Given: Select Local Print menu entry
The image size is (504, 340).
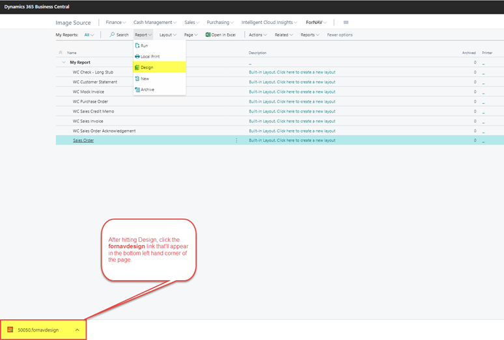Looking at the screenshot, I should (160, 57).
